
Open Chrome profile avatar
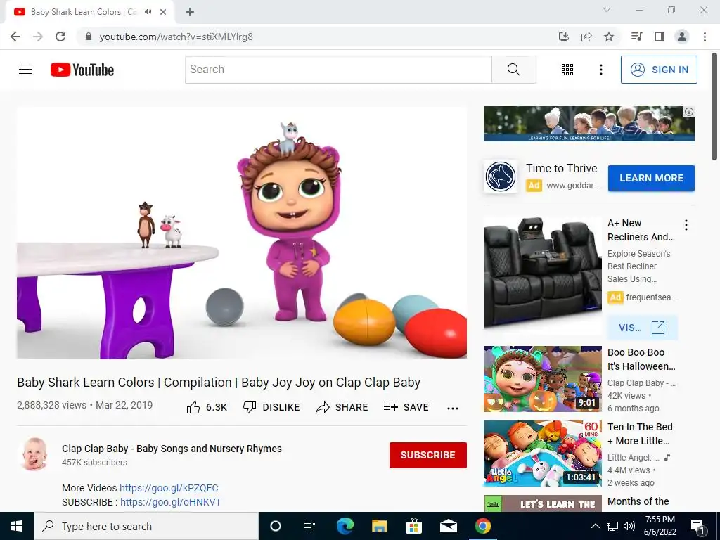coord(682,37)
